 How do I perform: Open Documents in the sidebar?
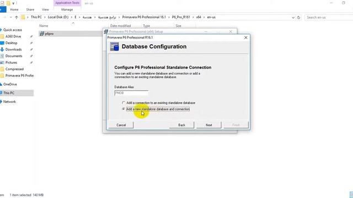click(14, 56)
